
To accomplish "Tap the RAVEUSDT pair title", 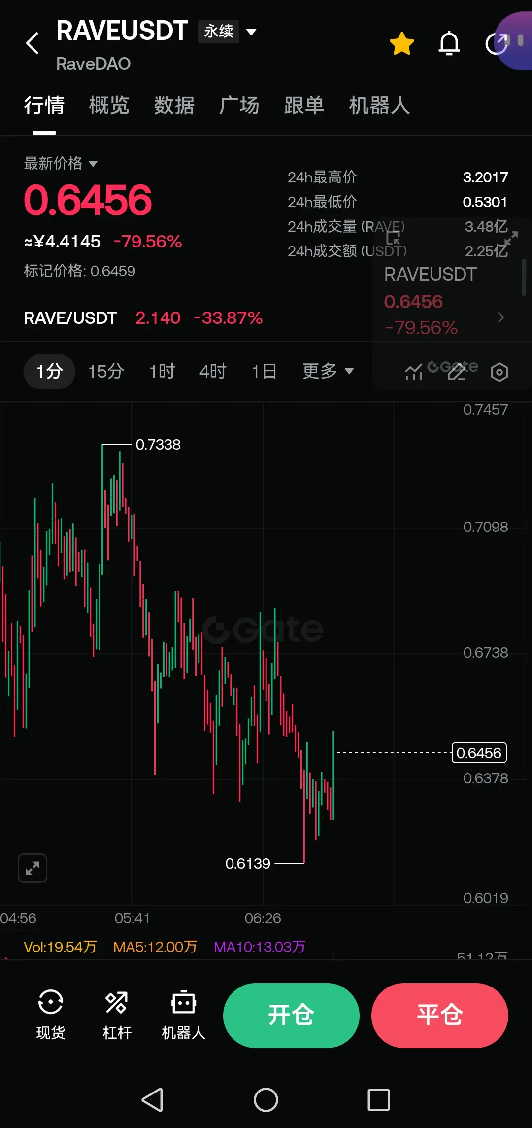I will [x=122, y=31].
